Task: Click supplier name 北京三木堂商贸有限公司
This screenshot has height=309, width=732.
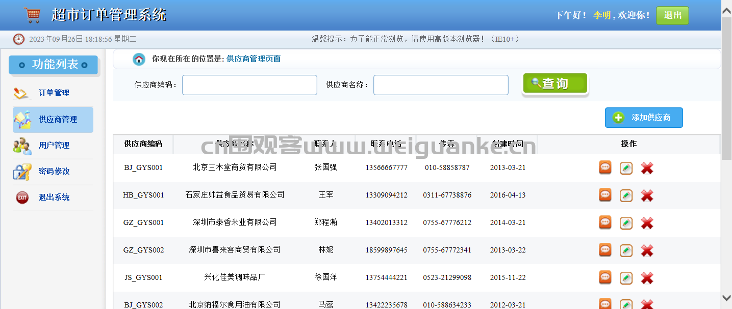Action: (x=235, y=167)
